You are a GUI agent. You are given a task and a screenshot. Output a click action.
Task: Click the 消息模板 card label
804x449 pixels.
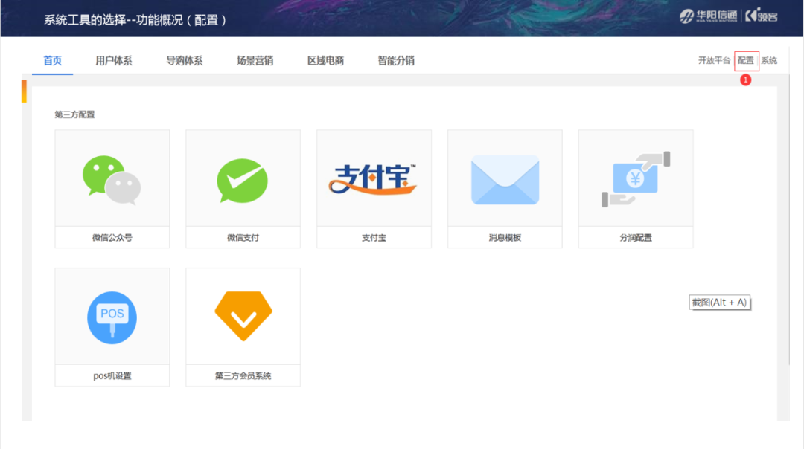coord(505,238)
